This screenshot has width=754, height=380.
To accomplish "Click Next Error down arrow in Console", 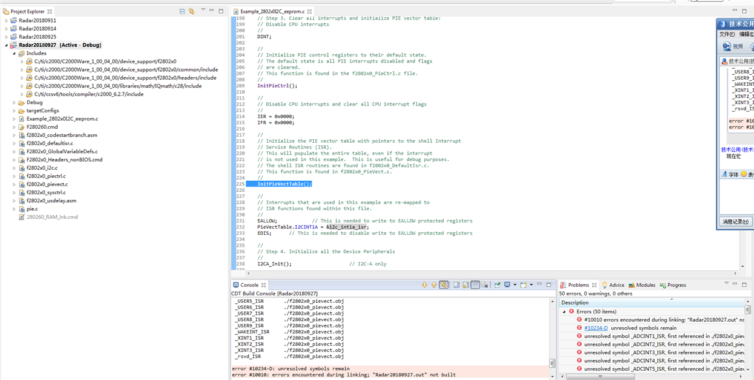I will (424, 285).
